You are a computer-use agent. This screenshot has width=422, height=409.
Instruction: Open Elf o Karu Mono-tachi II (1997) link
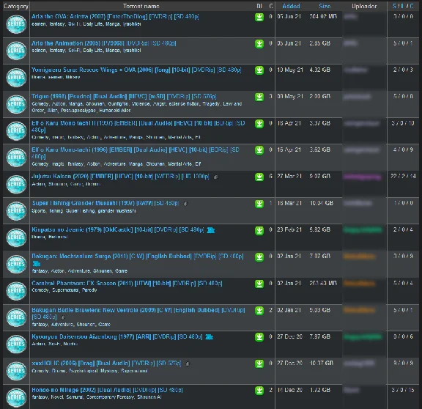tap(138, 126)
